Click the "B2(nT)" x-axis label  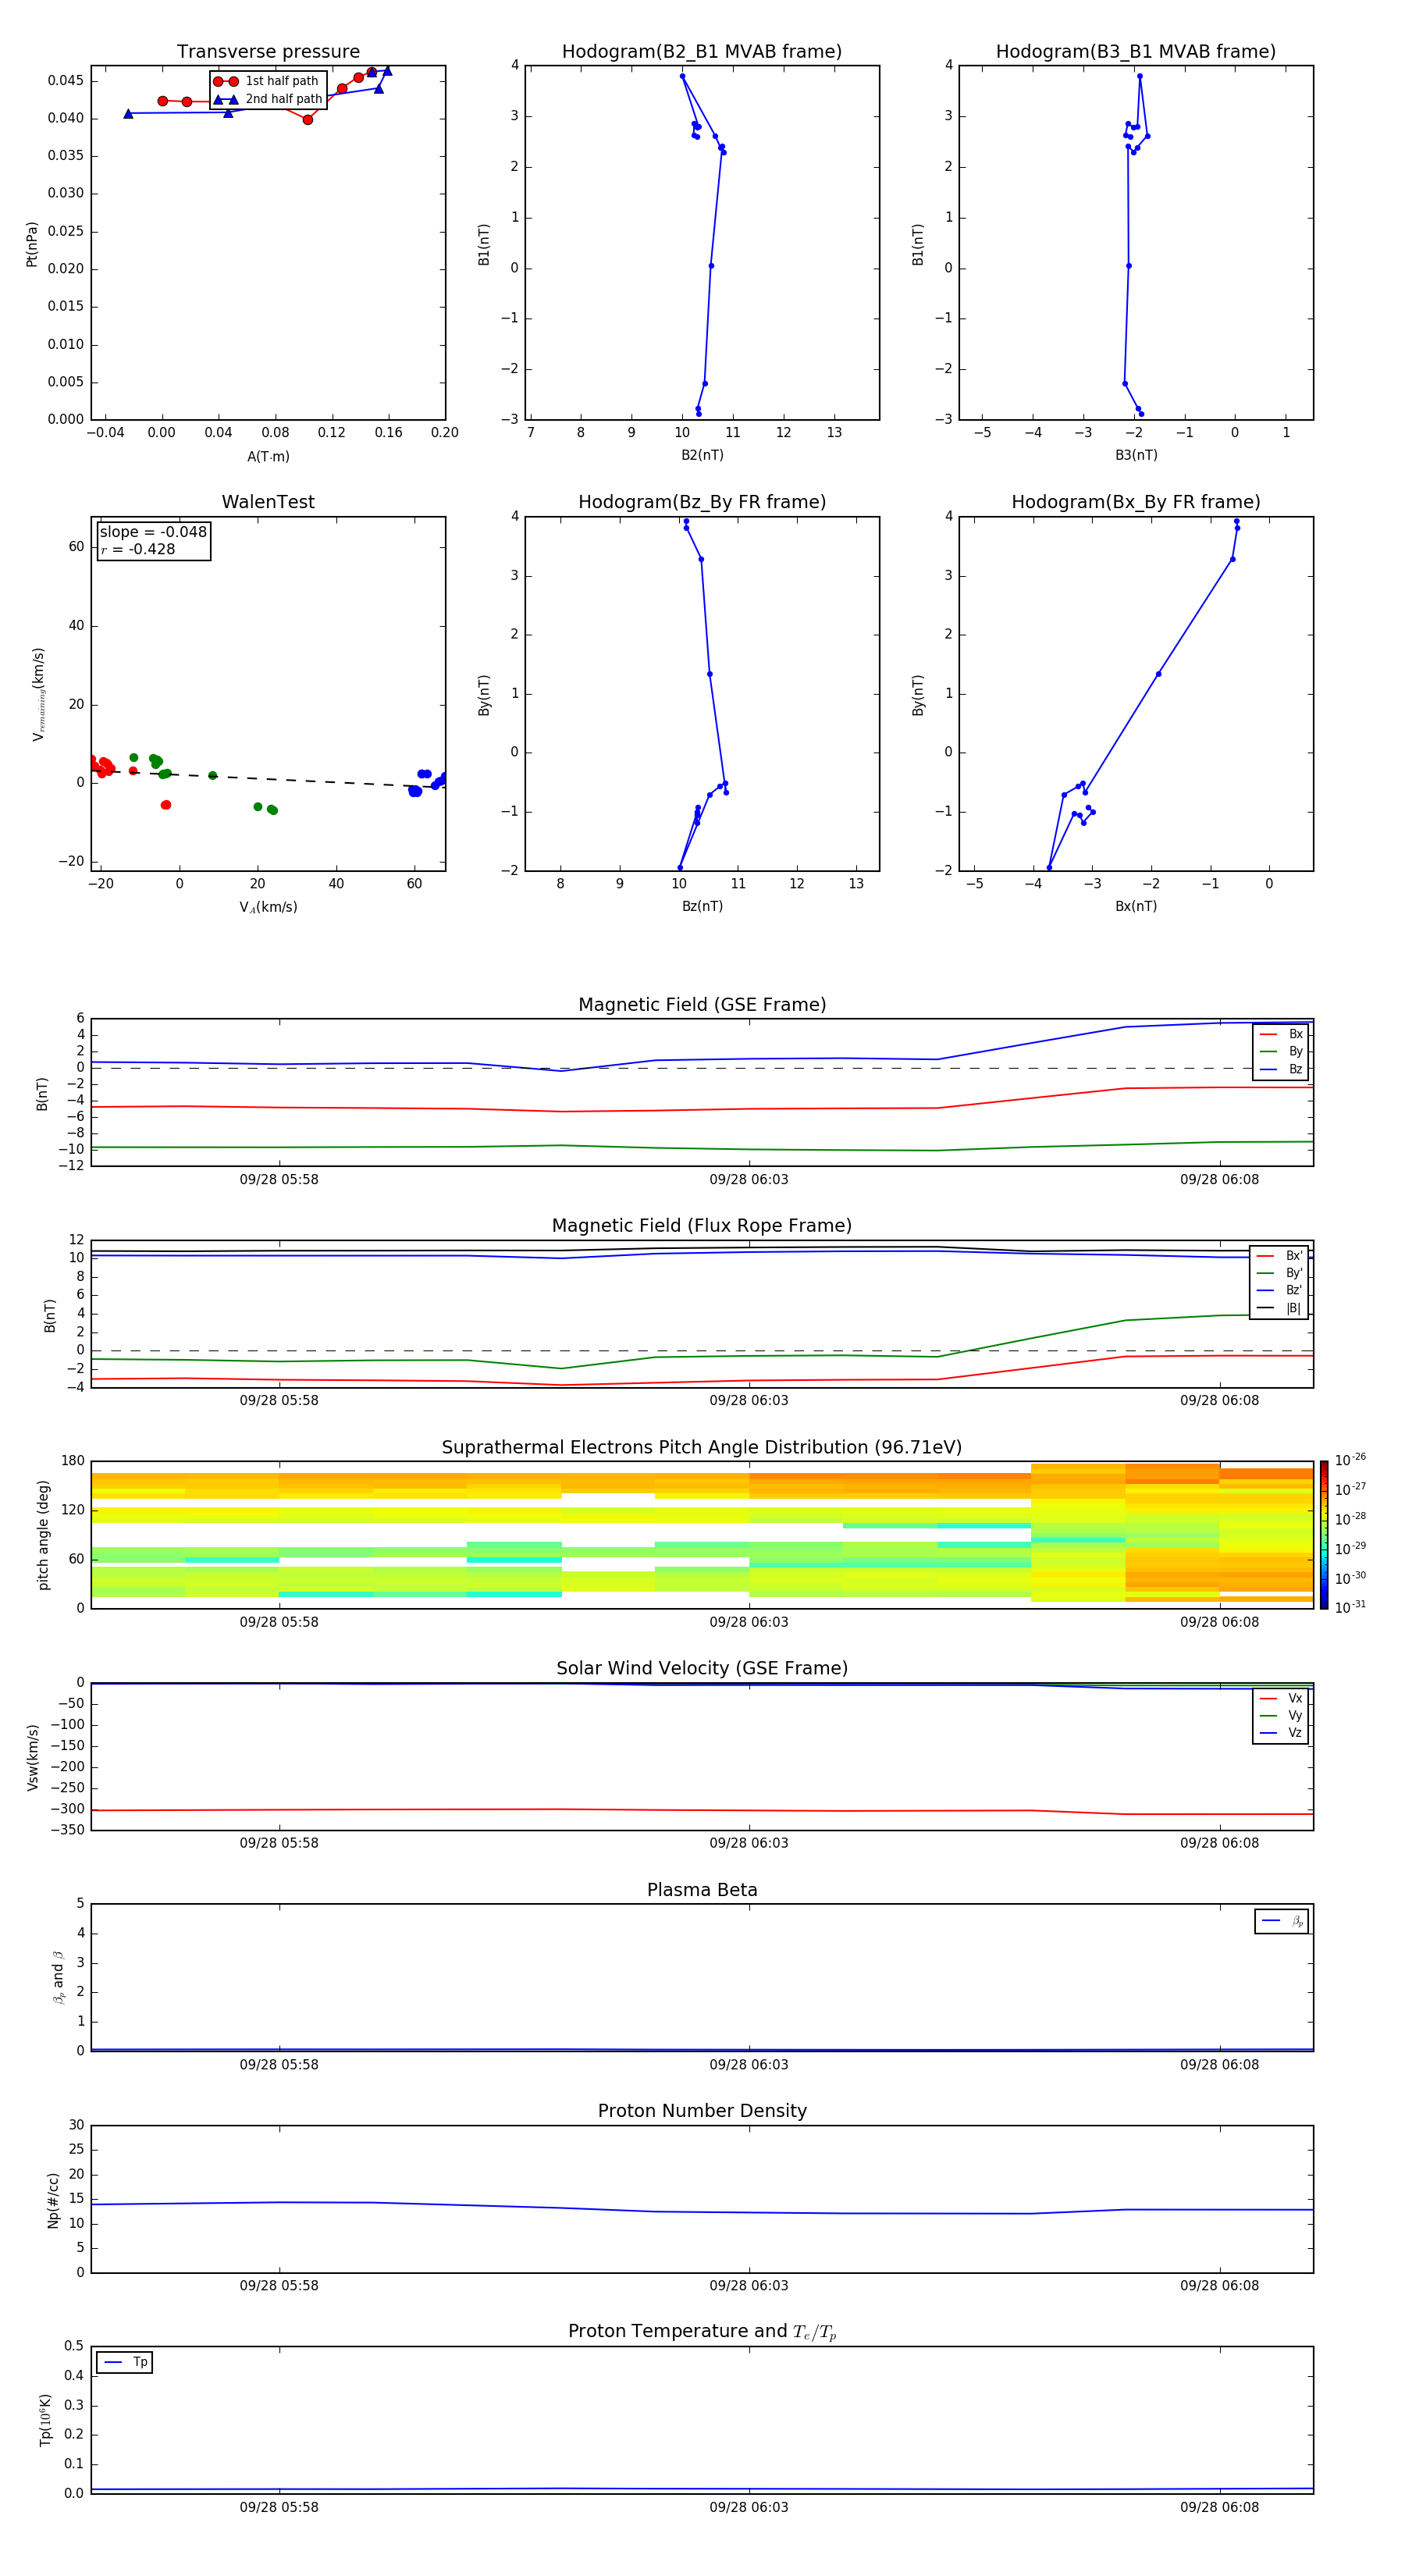pyautogui.click(x=702, y=455)
